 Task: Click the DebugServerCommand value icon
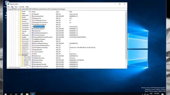click(x=32, y=22)
